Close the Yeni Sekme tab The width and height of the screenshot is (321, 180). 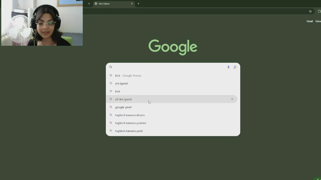coord(132,4)
